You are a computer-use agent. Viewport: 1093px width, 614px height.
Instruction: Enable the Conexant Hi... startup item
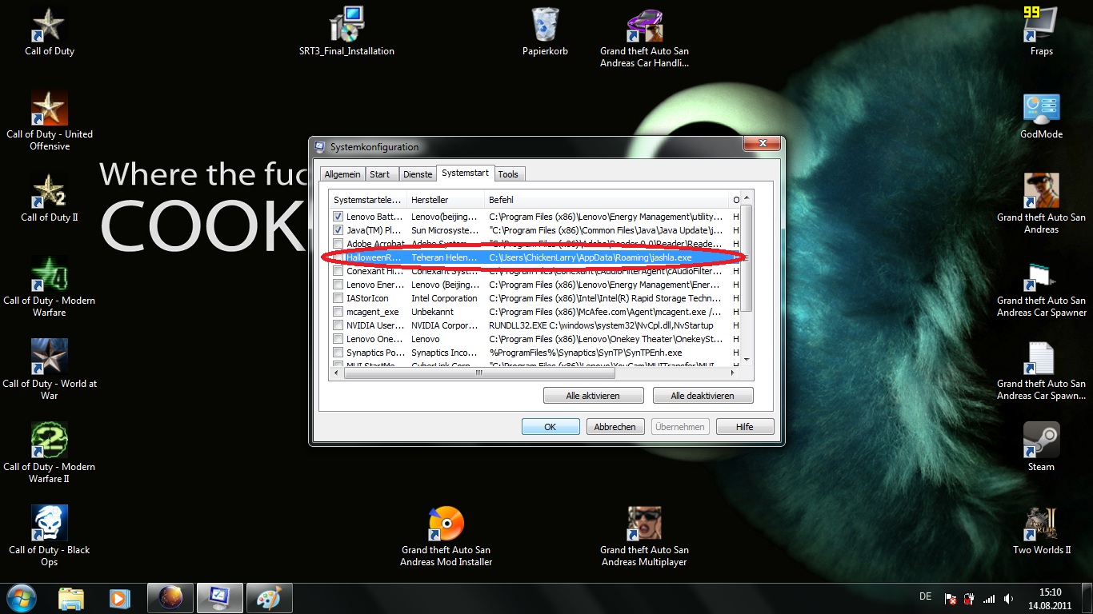[338, 271]
